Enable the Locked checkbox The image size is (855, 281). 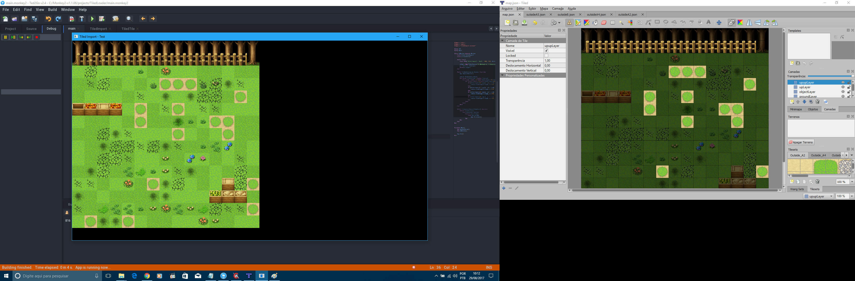click(x=546, y=56)
